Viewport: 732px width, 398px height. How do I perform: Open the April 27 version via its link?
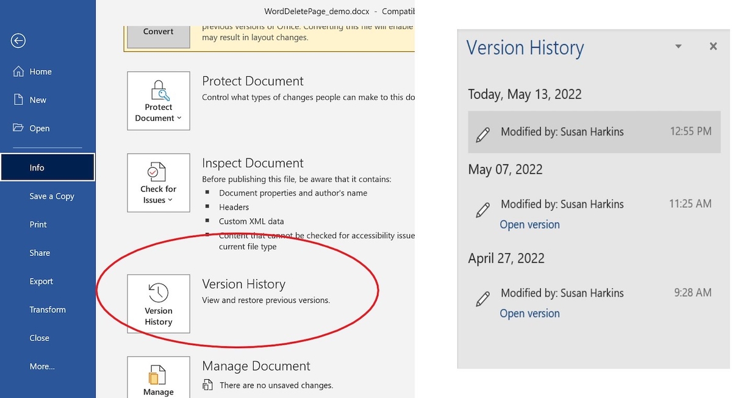pos(529,313)
